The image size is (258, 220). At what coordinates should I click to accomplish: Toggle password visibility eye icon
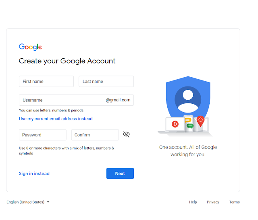pos(126,134)
